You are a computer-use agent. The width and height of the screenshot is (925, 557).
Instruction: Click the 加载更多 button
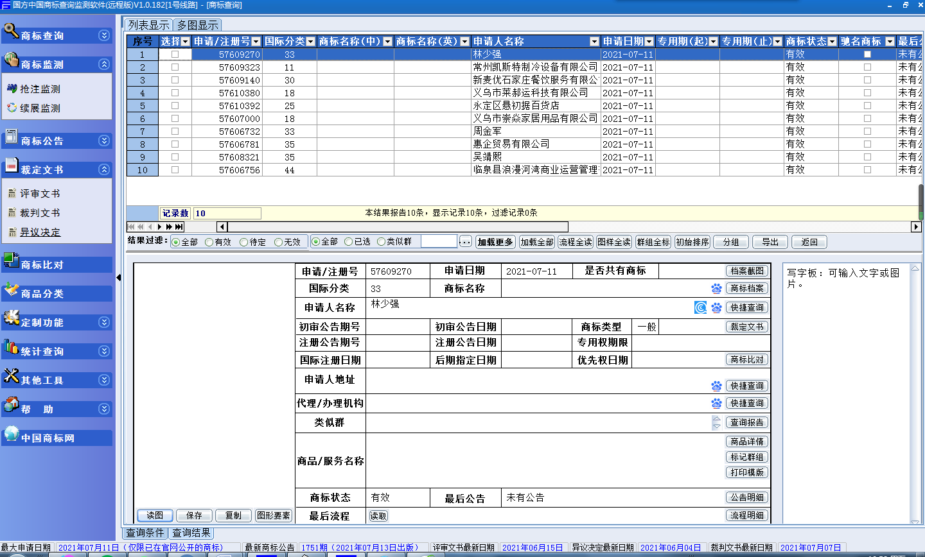tap(495, 242)
